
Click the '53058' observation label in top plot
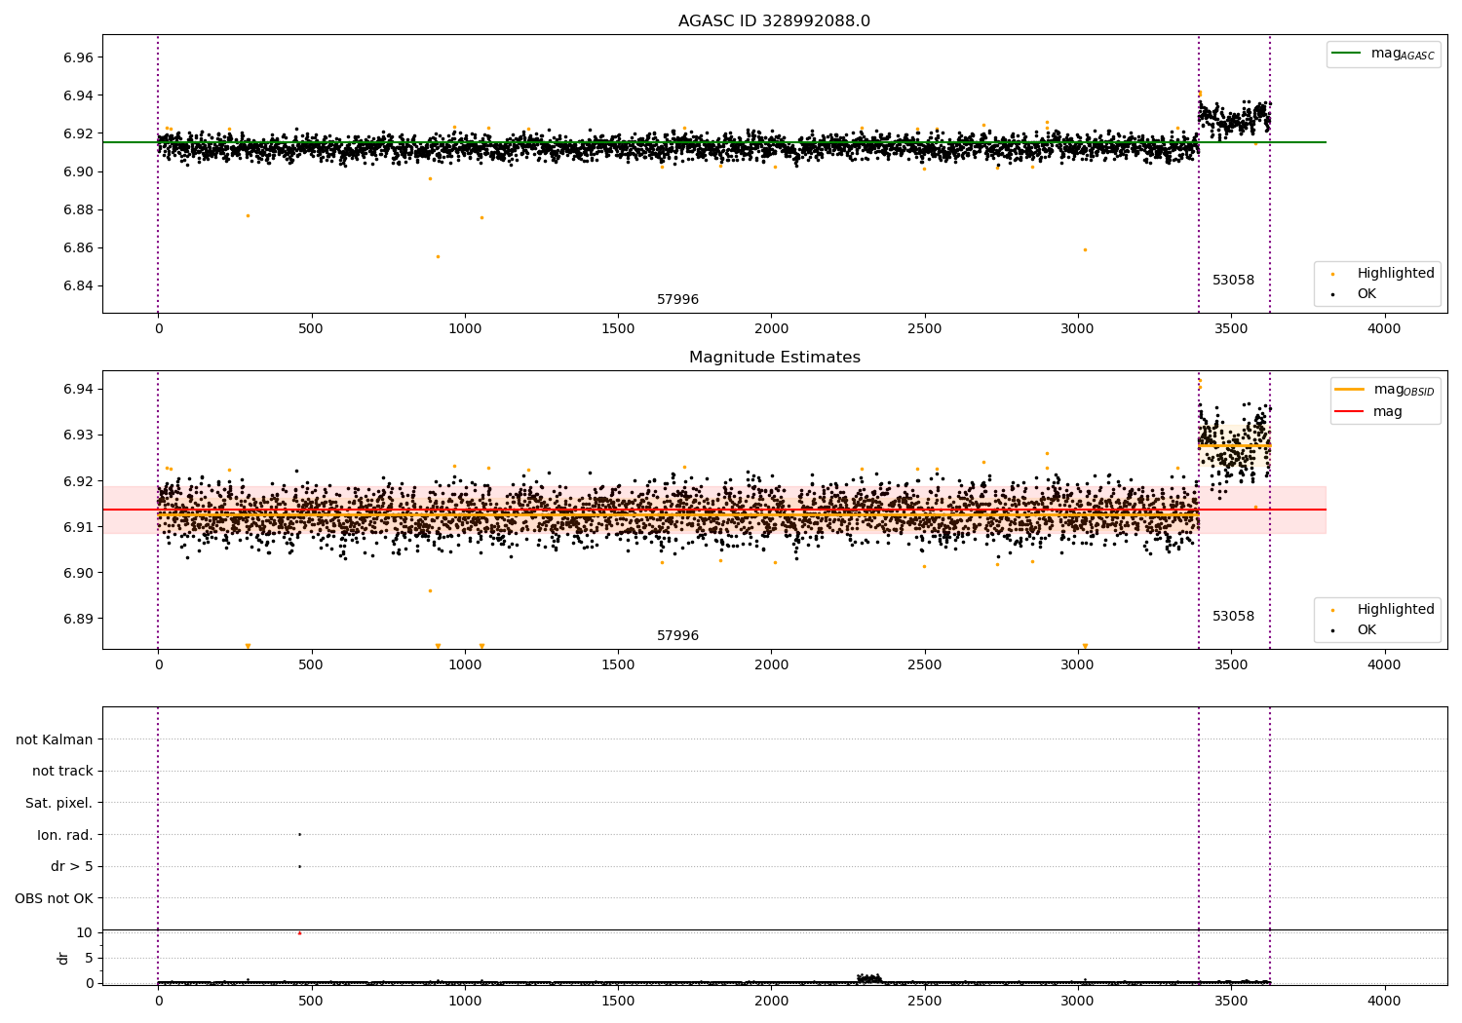pos(1233,280)
